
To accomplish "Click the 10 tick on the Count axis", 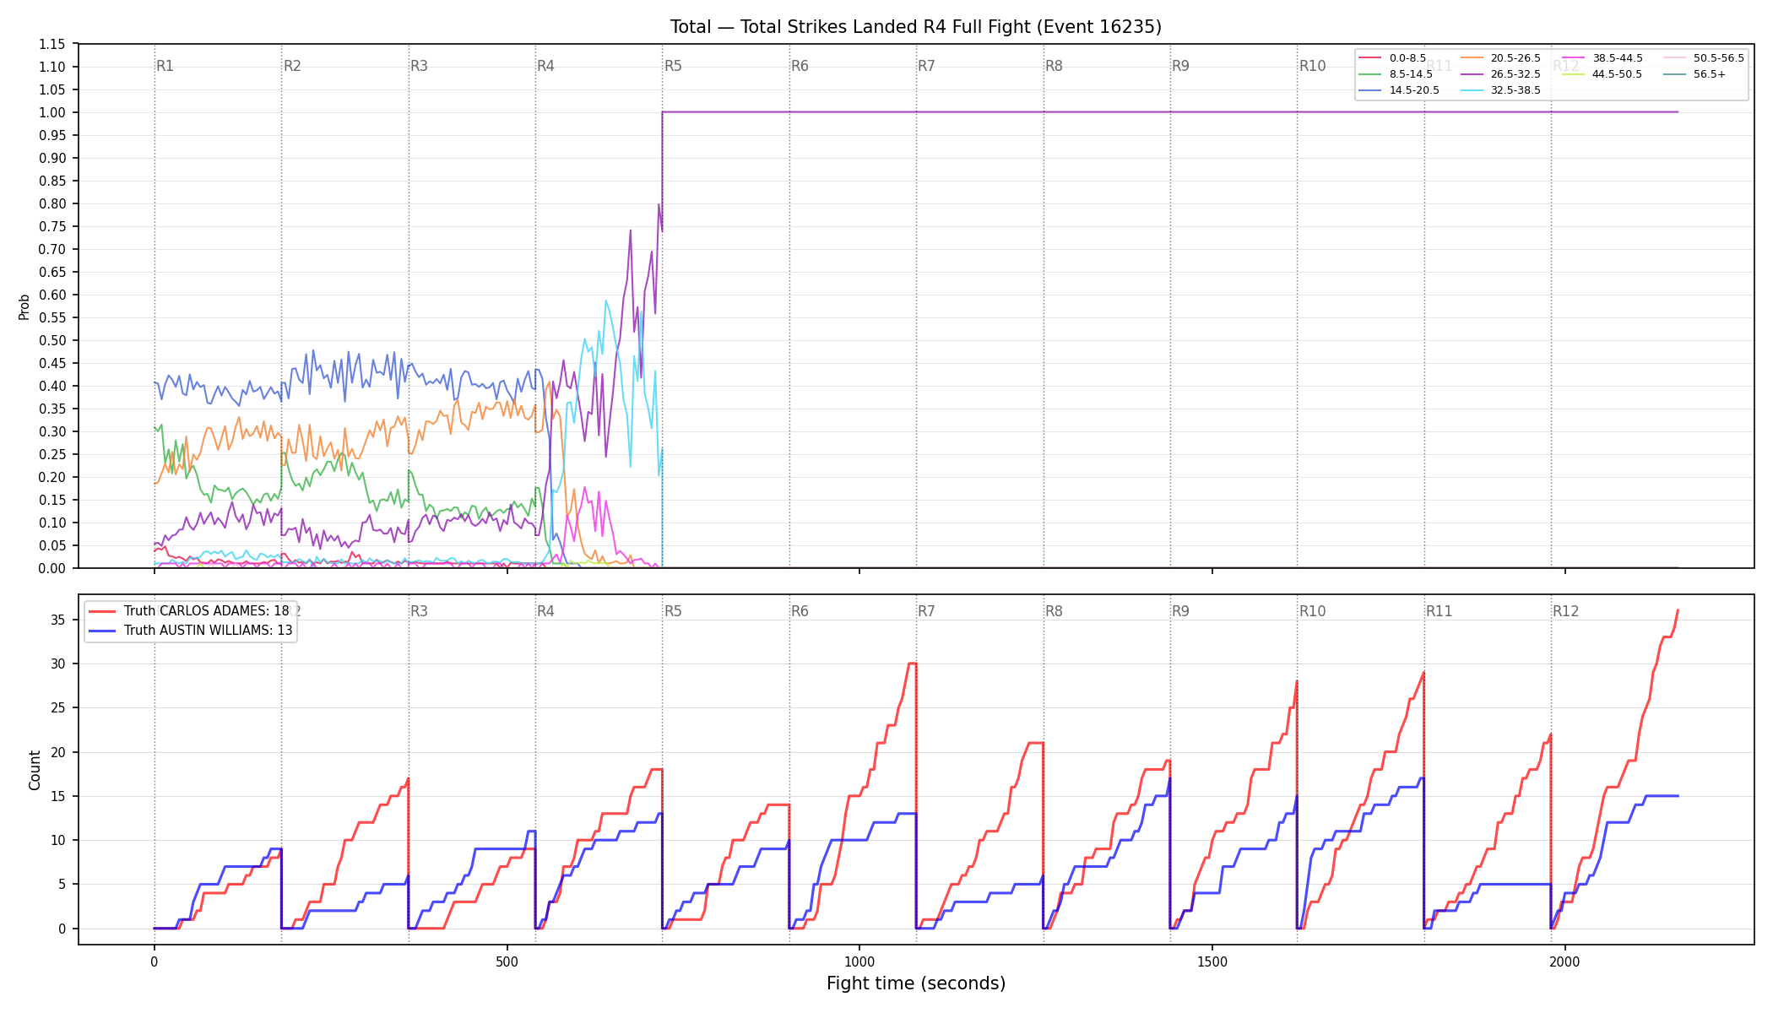I will click(58, 840).
